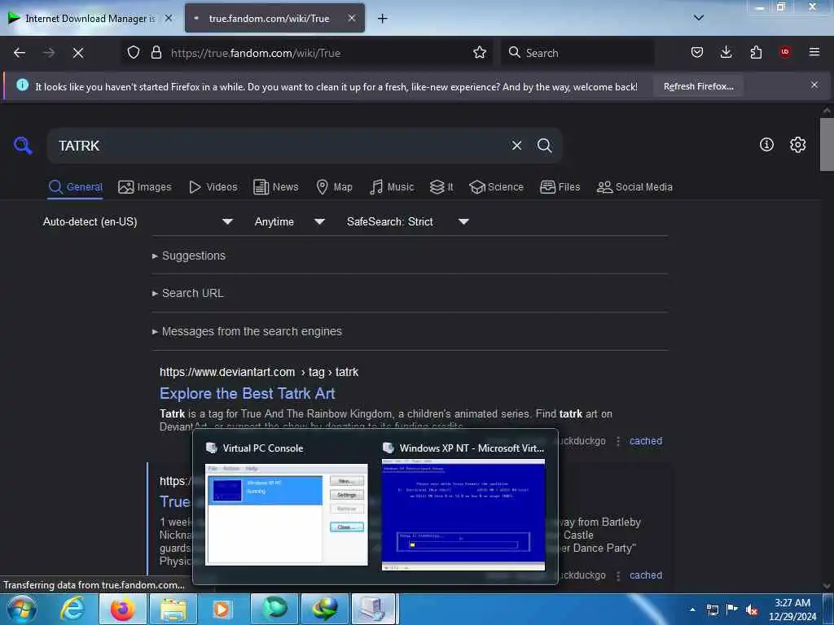Launch Internet Explorer from the taskbar
Viewport: 834px width, 625px height.
72,609
